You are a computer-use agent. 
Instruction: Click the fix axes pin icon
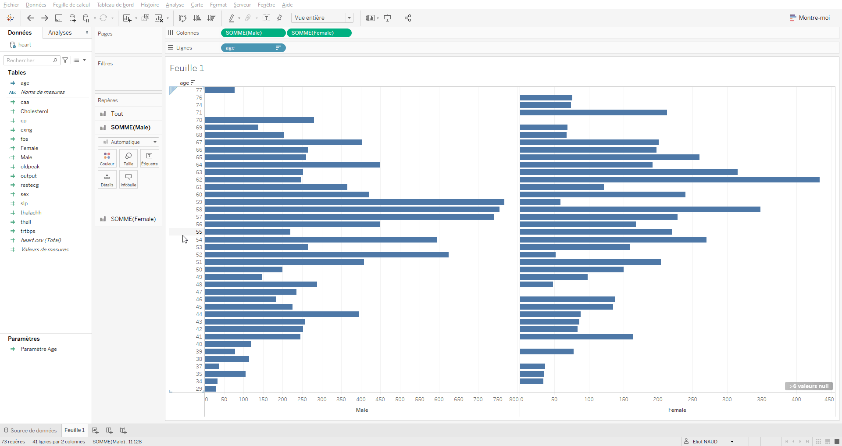pos(279,18)
